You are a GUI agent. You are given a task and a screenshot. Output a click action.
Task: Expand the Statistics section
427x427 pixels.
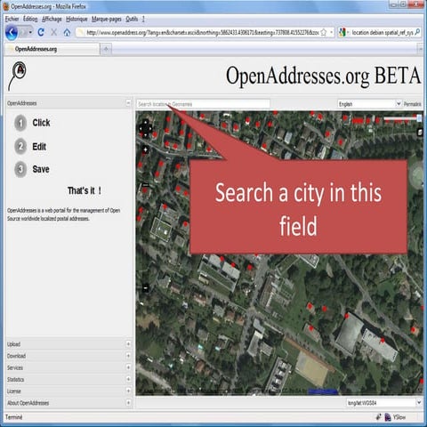[x=128, y=379]
